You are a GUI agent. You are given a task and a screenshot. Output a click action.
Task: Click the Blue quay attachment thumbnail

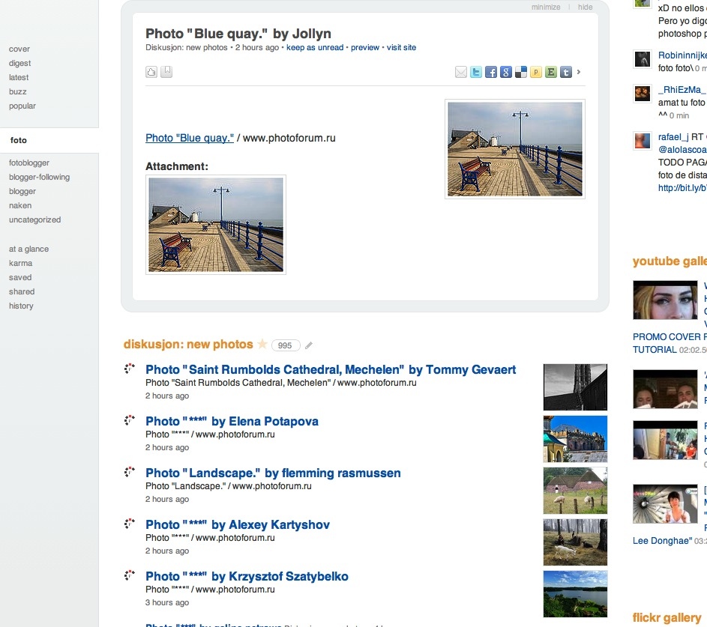216,225
